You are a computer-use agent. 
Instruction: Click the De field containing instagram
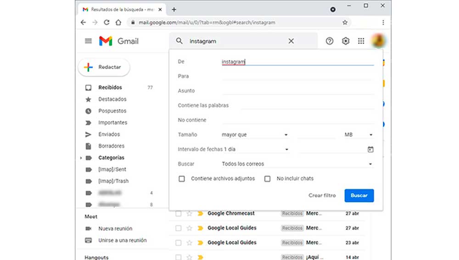297,62
